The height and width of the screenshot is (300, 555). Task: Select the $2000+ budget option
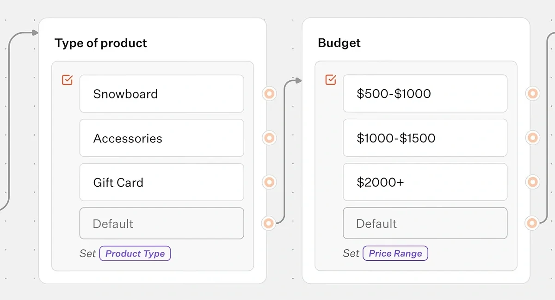pyautogui.click(x=425, y=182)
